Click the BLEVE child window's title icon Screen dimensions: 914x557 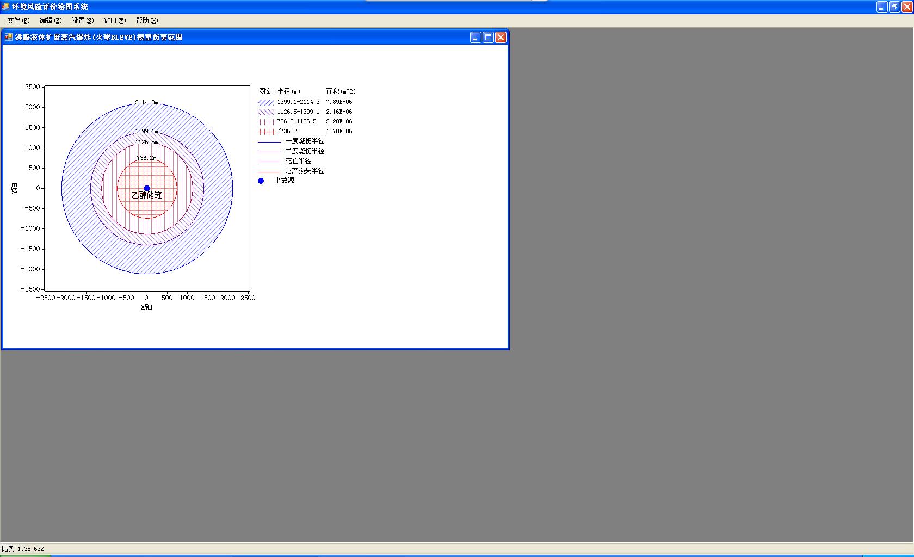(x=9, y=37)
